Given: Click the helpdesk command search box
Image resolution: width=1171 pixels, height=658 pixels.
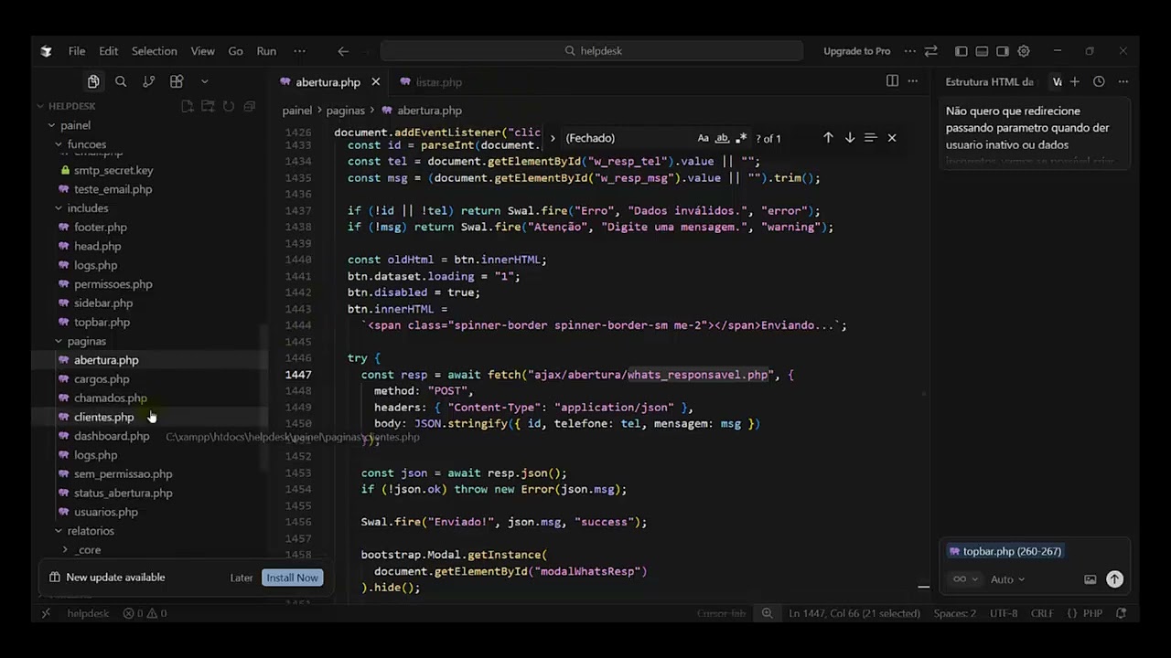Looking at the screenshot, I should coord(592,51).
